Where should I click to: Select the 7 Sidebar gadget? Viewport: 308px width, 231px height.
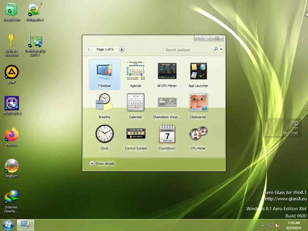104,74
